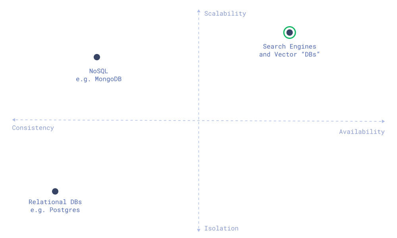The width and height of the screenshot is (397, 238).
Task: Click the right arrowhead above Availability
Action: click(383, 121)
